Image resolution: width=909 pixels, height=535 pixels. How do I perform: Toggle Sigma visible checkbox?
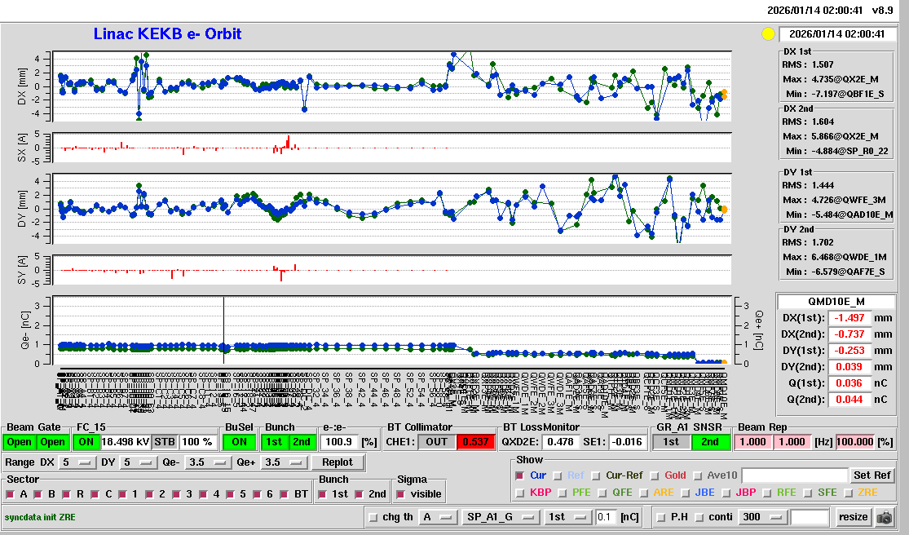point(400,494)
